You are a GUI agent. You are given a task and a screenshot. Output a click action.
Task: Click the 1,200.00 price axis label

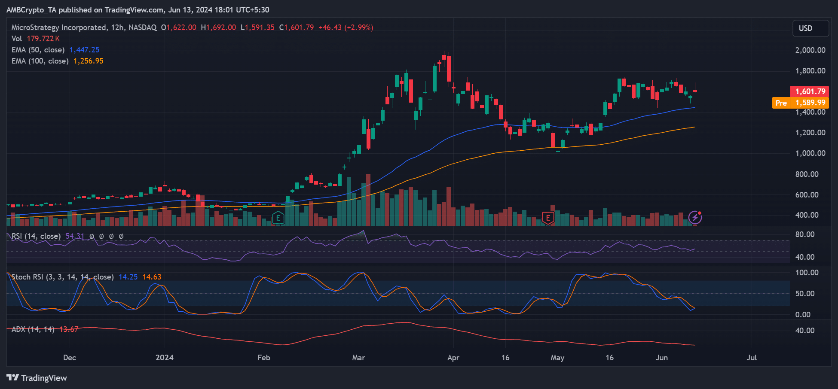(810, 133)
